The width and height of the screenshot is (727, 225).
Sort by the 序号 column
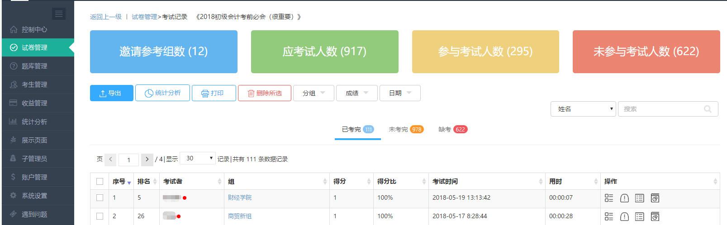(121, 182)
